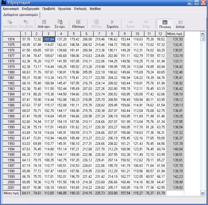Click cell 237,24 in row 1988

100,116
